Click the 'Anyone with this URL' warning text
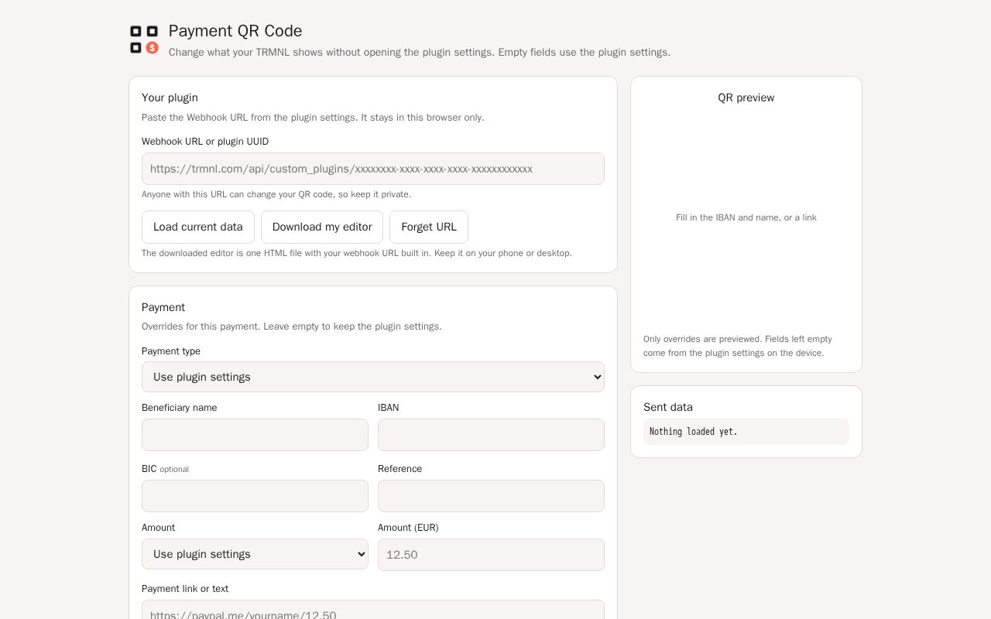The width and height of the screenshot is (991, 619). [276, 194]
